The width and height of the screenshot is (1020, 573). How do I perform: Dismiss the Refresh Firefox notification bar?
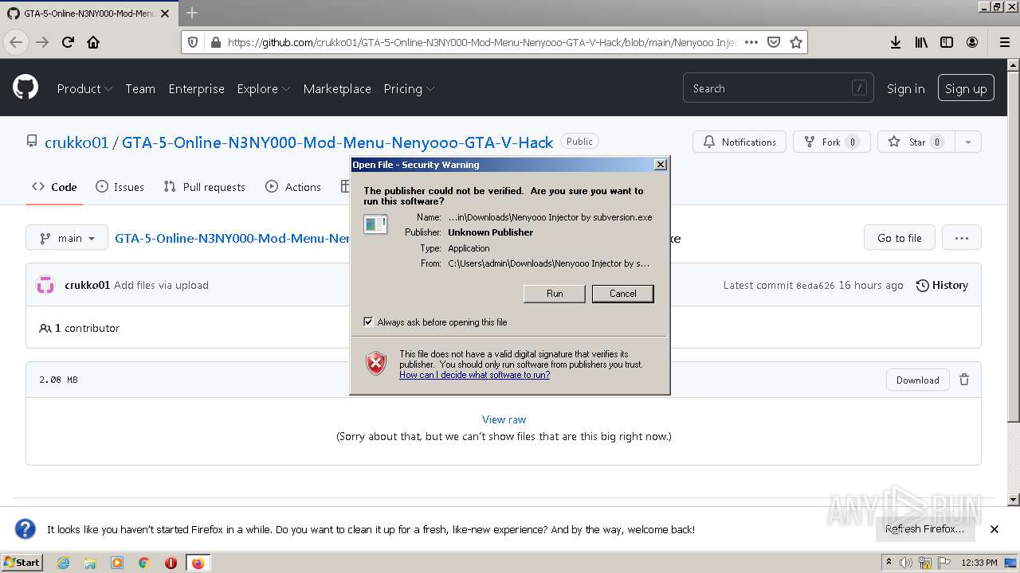(x=994, y=529)
